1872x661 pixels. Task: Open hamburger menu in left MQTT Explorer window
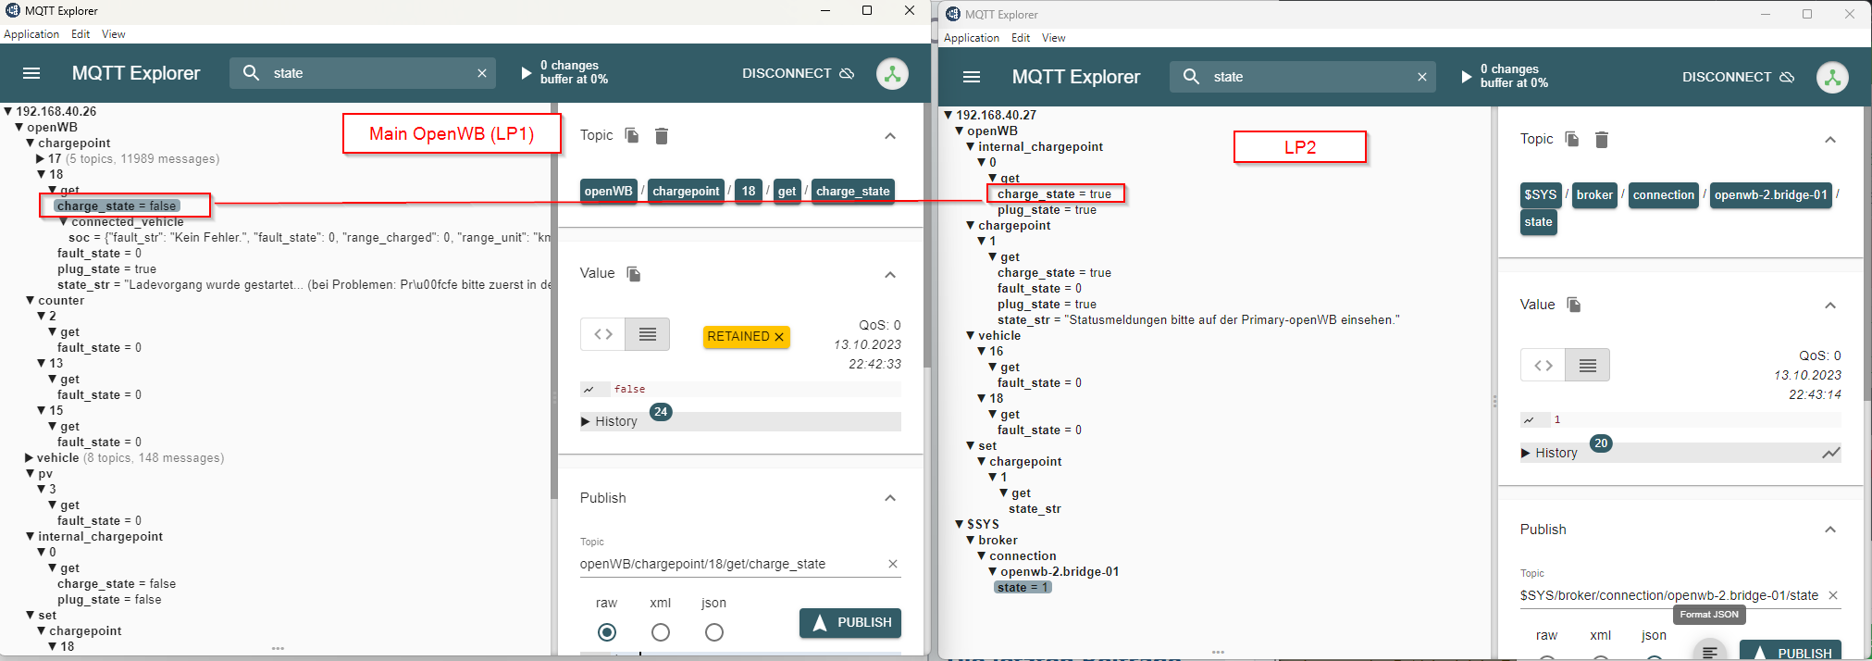click(x=31, y=73)
